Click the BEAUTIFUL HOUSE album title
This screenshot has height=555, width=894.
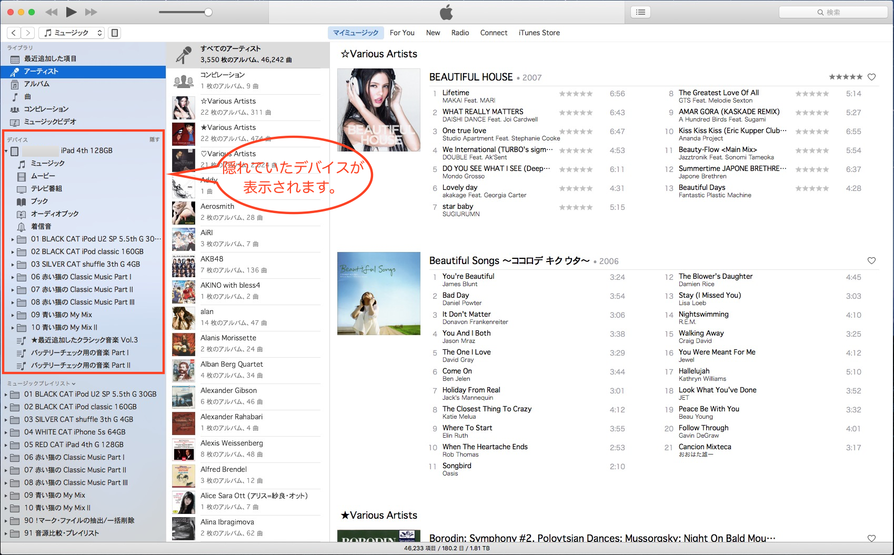pos(471,77)
